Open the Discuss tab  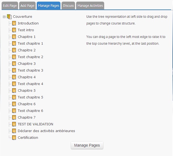(68, 6)
